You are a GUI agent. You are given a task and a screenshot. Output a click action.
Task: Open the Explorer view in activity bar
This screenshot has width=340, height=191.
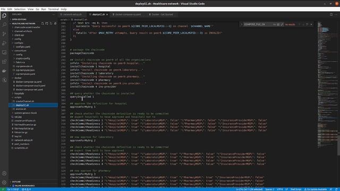click(4, 15)
